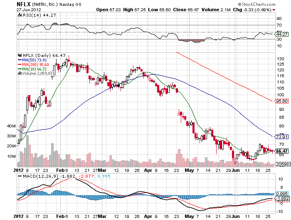Click the 73.91 MA(50) price tag
Image resolution: width=291 pixels, height=220 pixels.
pos(281,137)
